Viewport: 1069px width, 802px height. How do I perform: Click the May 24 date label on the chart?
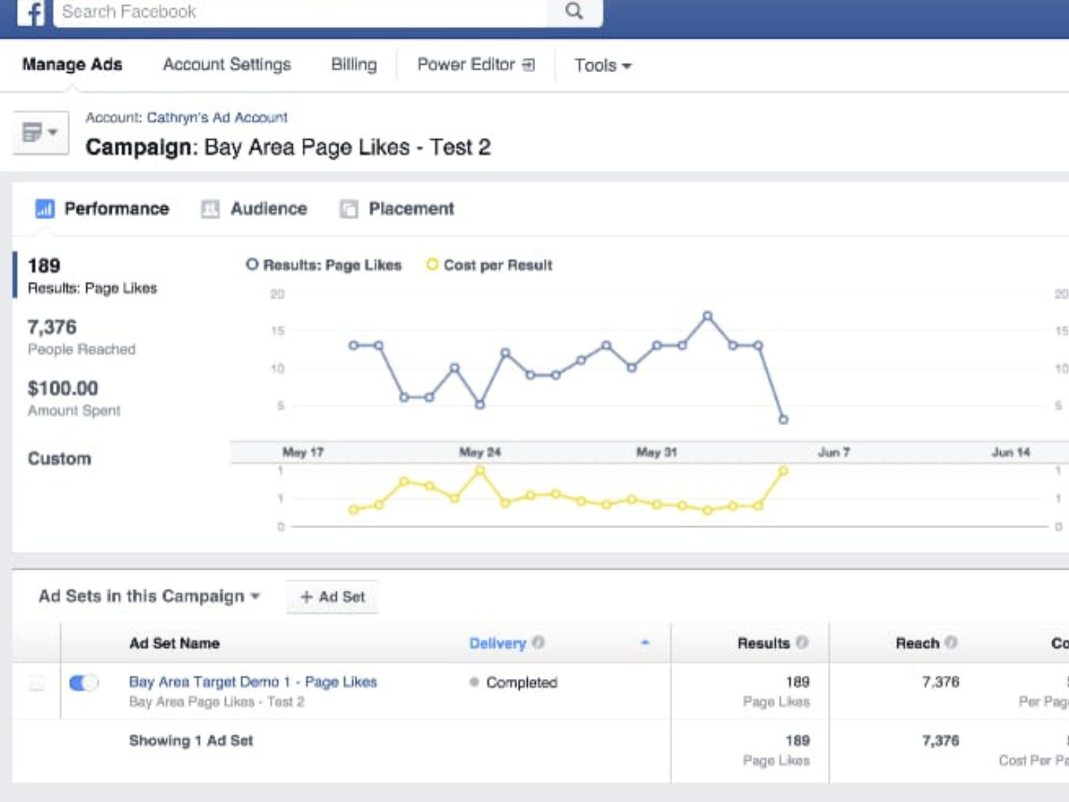click(480, 452)
